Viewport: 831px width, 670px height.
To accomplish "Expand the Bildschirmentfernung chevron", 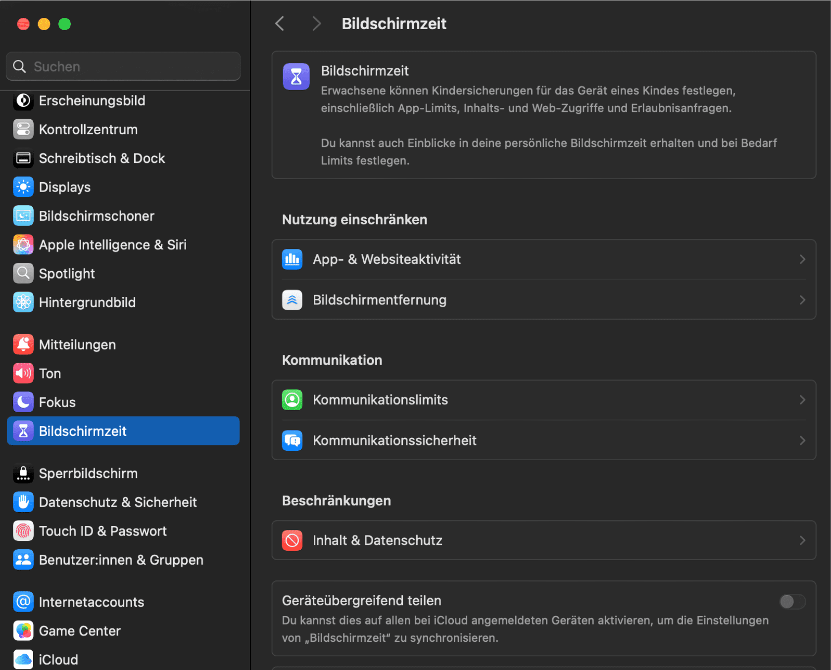I will pos(802,300).
